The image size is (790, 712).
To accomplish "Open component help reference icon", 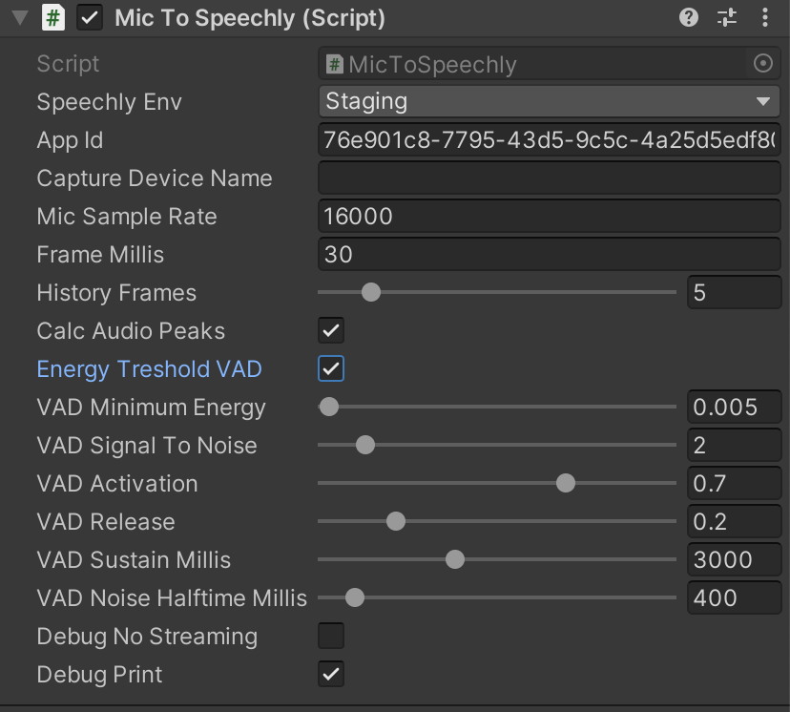I will [688, 18].
